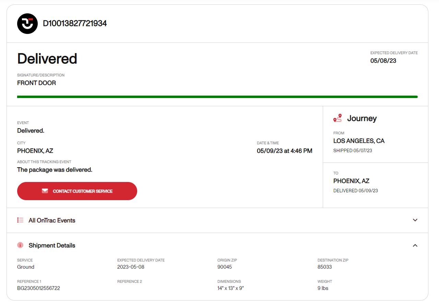The image size is (439, 304).
Task: Click the All OnTrac Events list icon
Action: pyautogui.click(x=20, y=220)
